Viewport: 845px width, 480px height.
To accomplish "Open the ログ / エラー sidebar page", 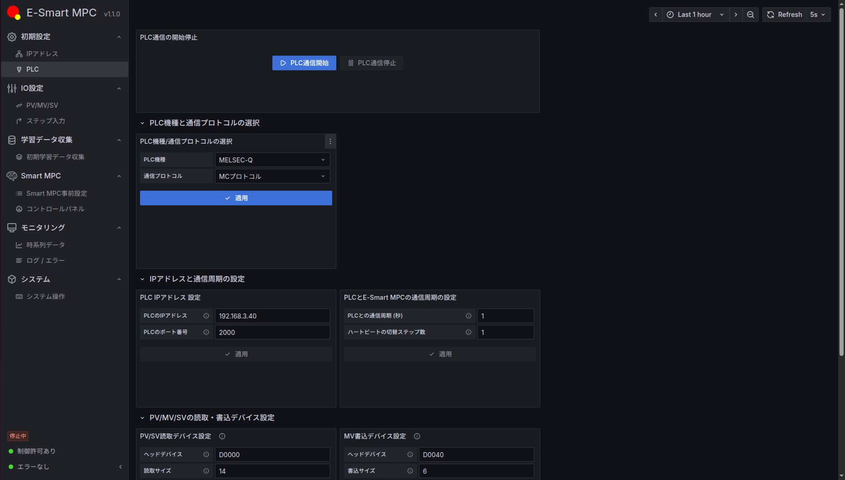I will tap(65, 261).
